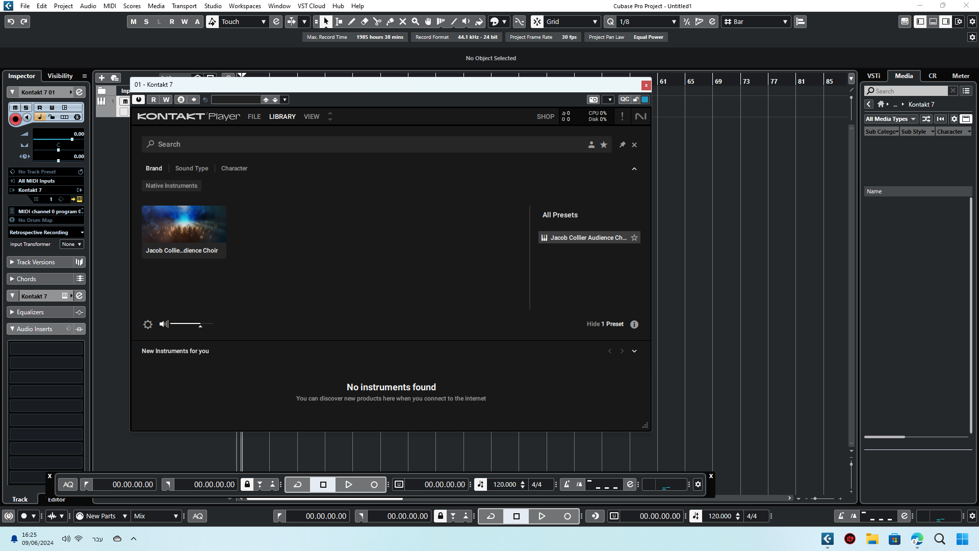Open the preset info icon
Screen dimensions: 979x551
(634, 324)
